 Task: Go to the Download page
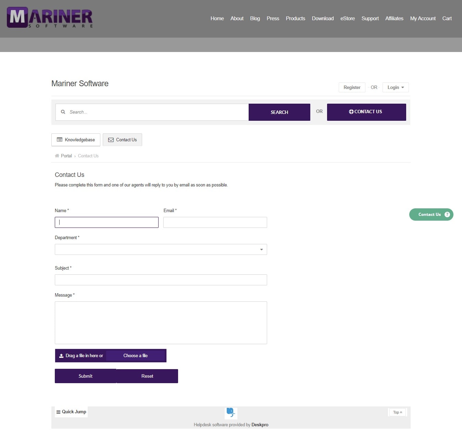(x=323, y=18)
